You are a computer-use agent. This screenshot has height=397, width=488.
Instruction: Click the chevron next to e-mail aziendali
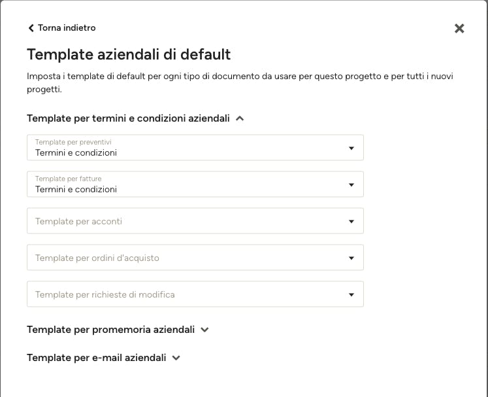[176, 358]
